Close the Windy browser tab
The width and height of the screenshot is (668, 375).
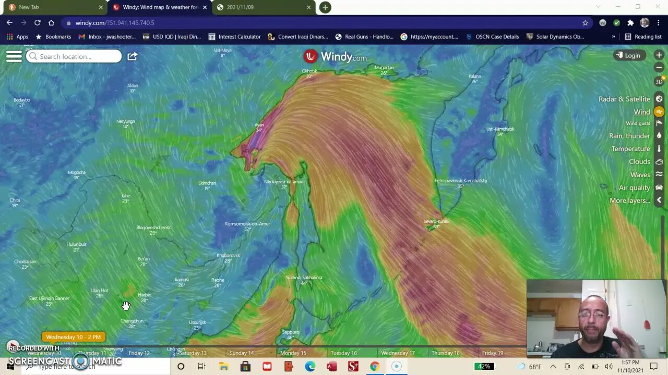tap(205, 7)
